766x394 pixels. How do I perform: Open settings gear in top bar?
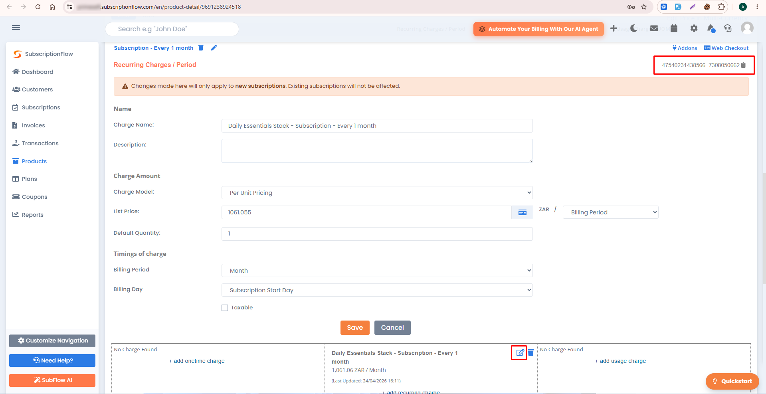[x=694, y=28]
